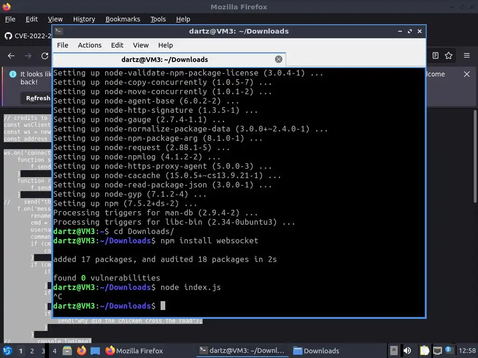Open the terminal Help menu
Image resolution: width=478 pixels, height=358 pixels.
[x=166, y=45]
